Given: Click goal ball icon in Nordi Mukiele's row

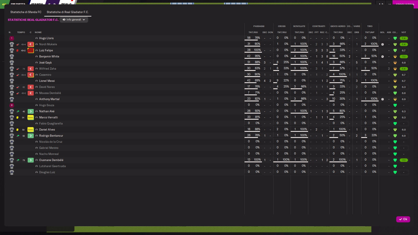Looking at the screenshot, I should point(382,44).
